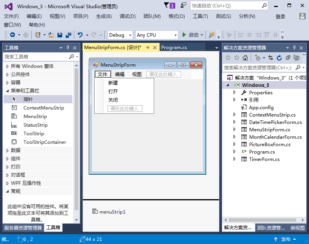309x244 pixels.
Task: Toggle auto-hide pin on the 工具箱 panel
Action: [x=68, y=48]
